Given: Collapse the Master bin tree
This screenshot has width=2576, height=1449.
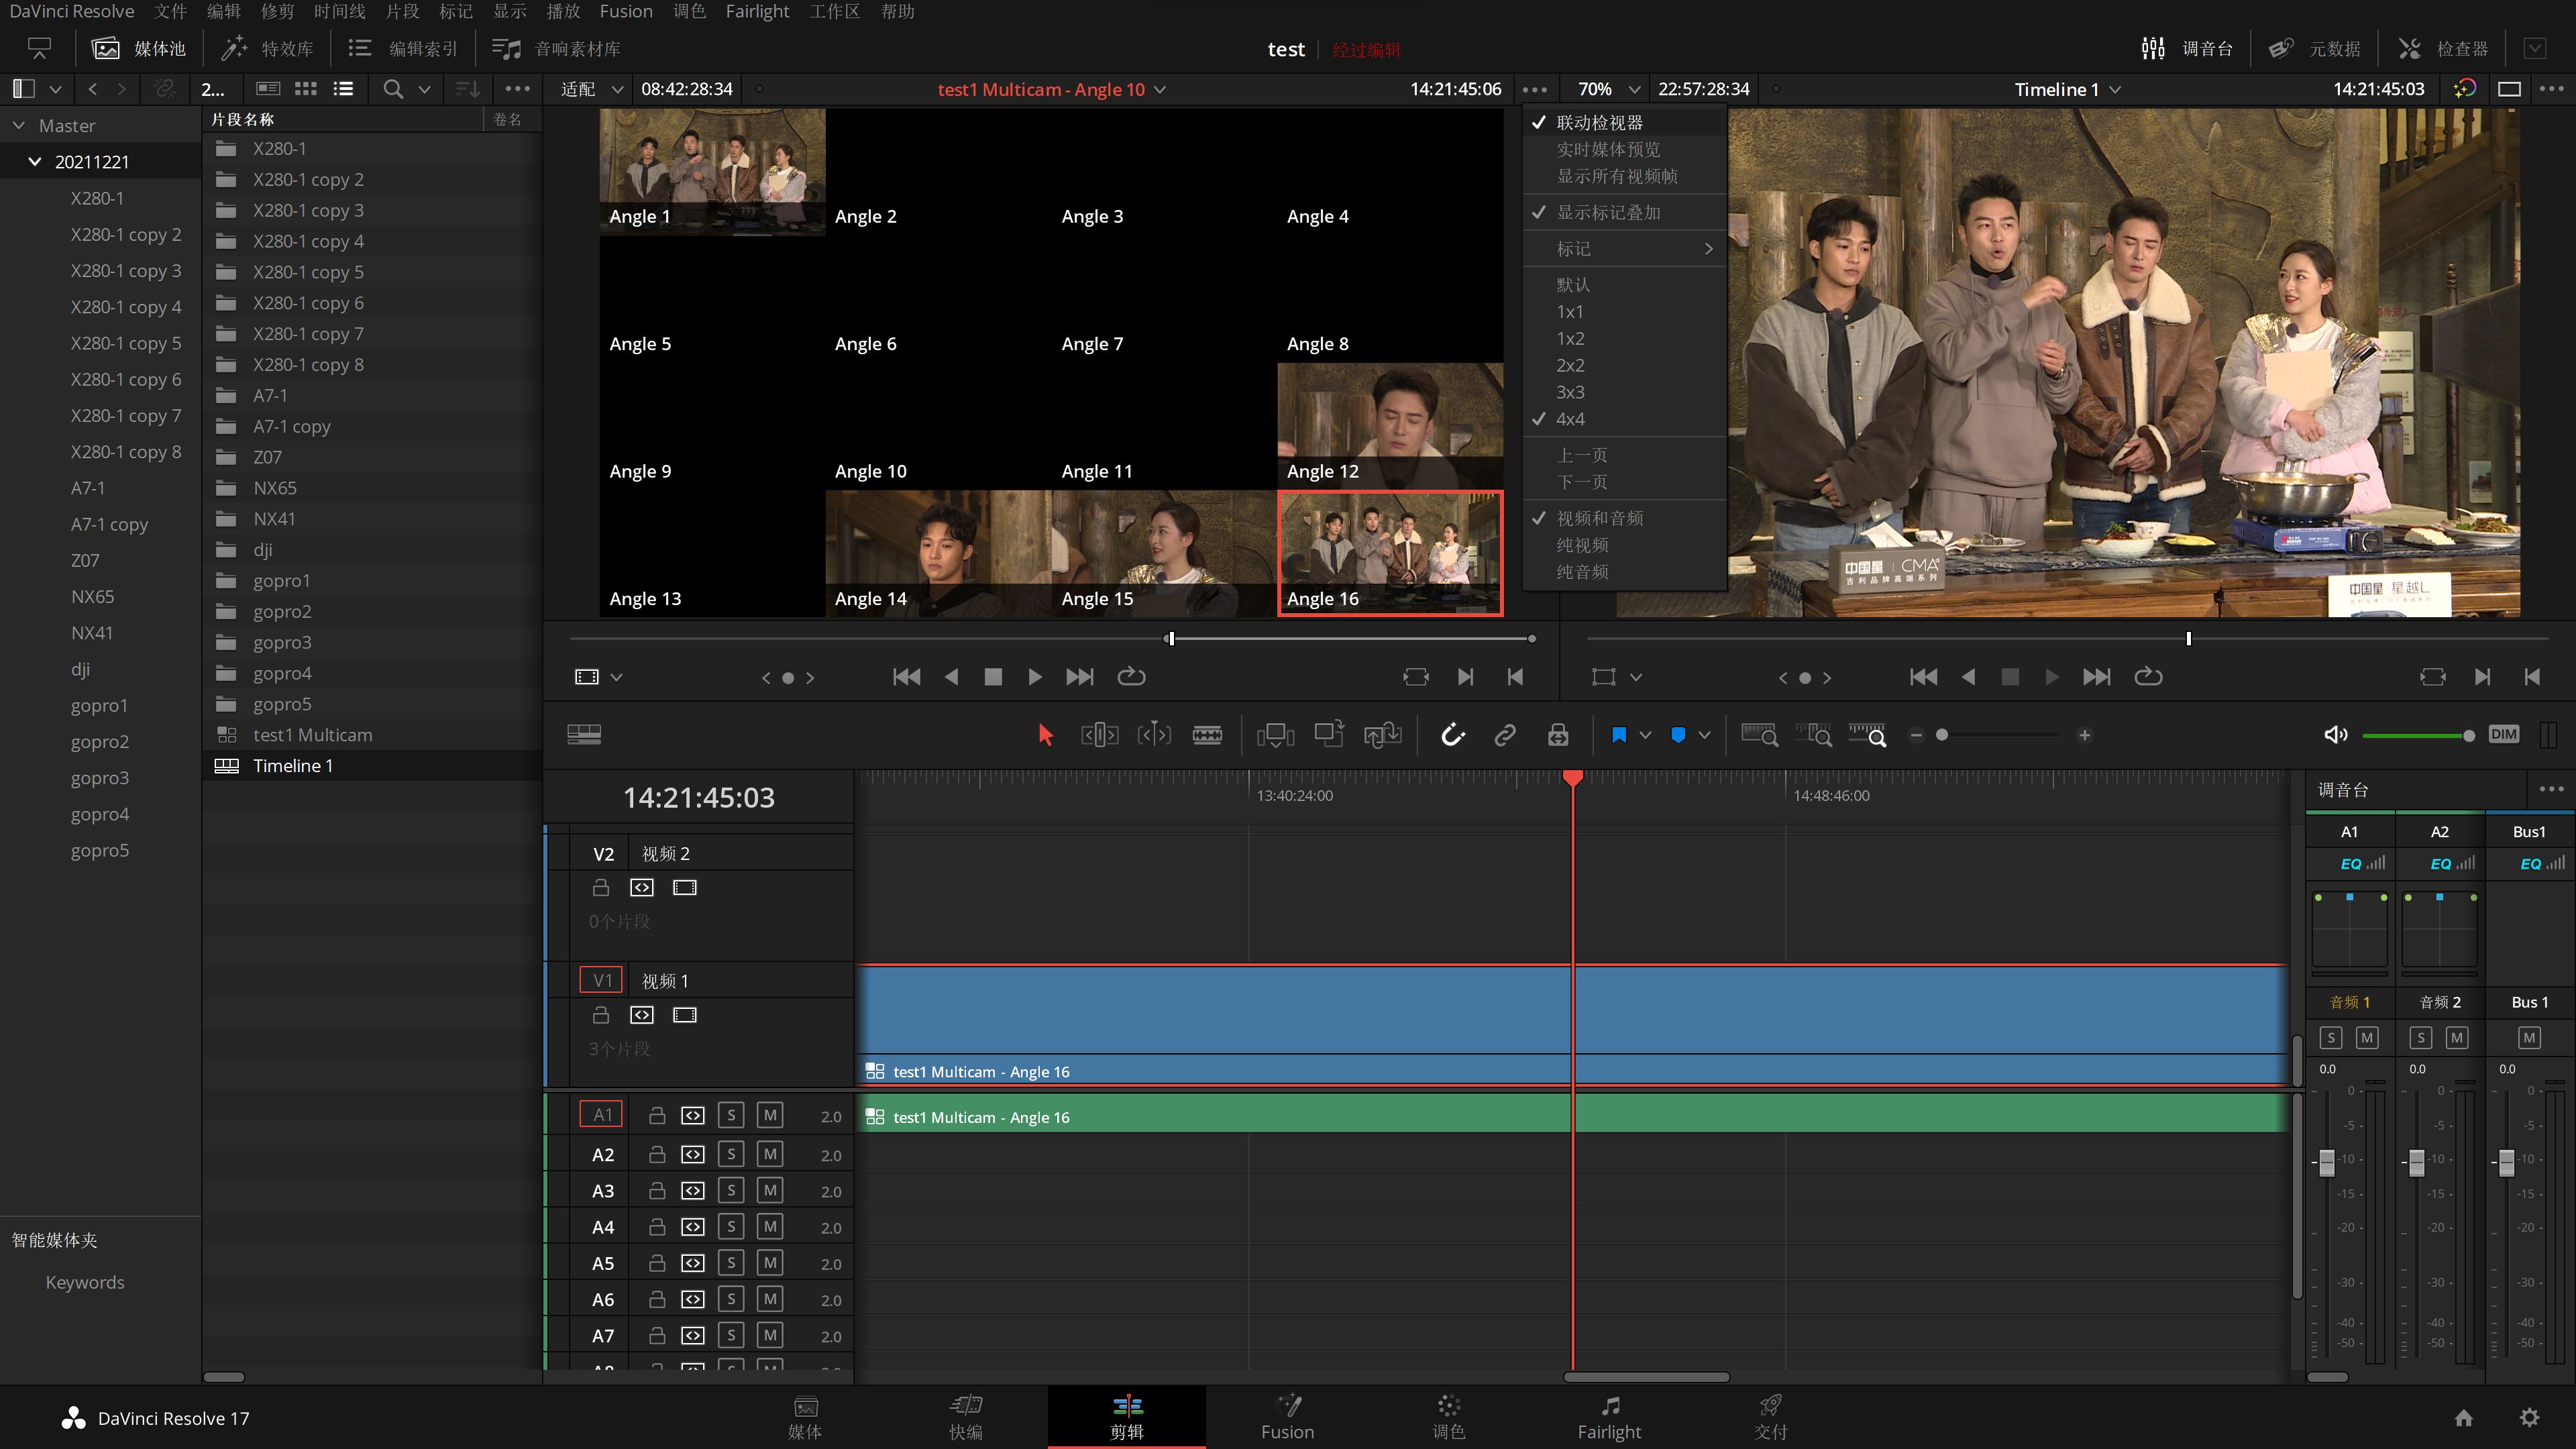Looking at the screenshot, I should (x=18, y=126).
